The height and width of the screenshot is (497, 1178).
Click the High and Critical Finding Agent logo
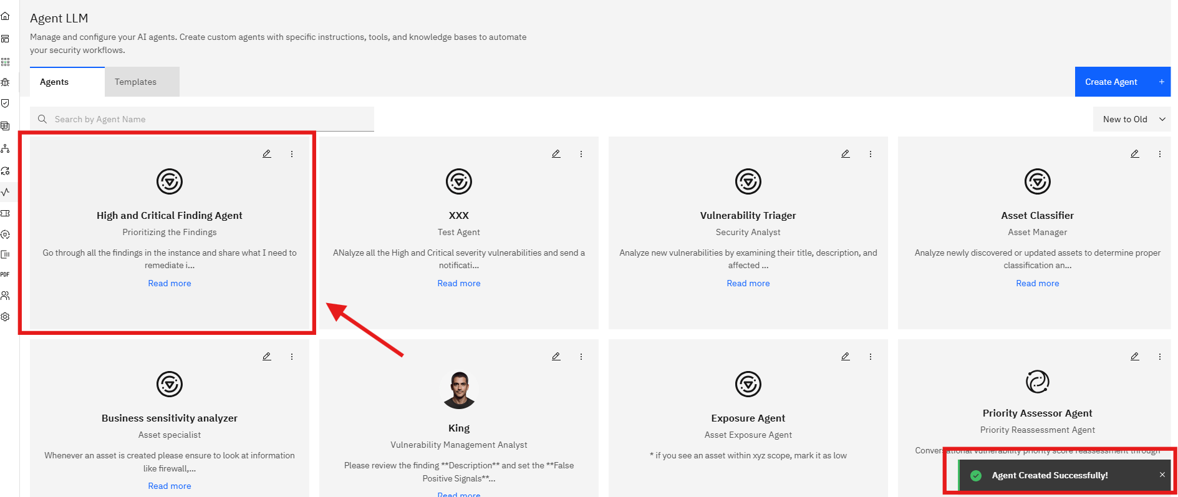pos(170,181)
